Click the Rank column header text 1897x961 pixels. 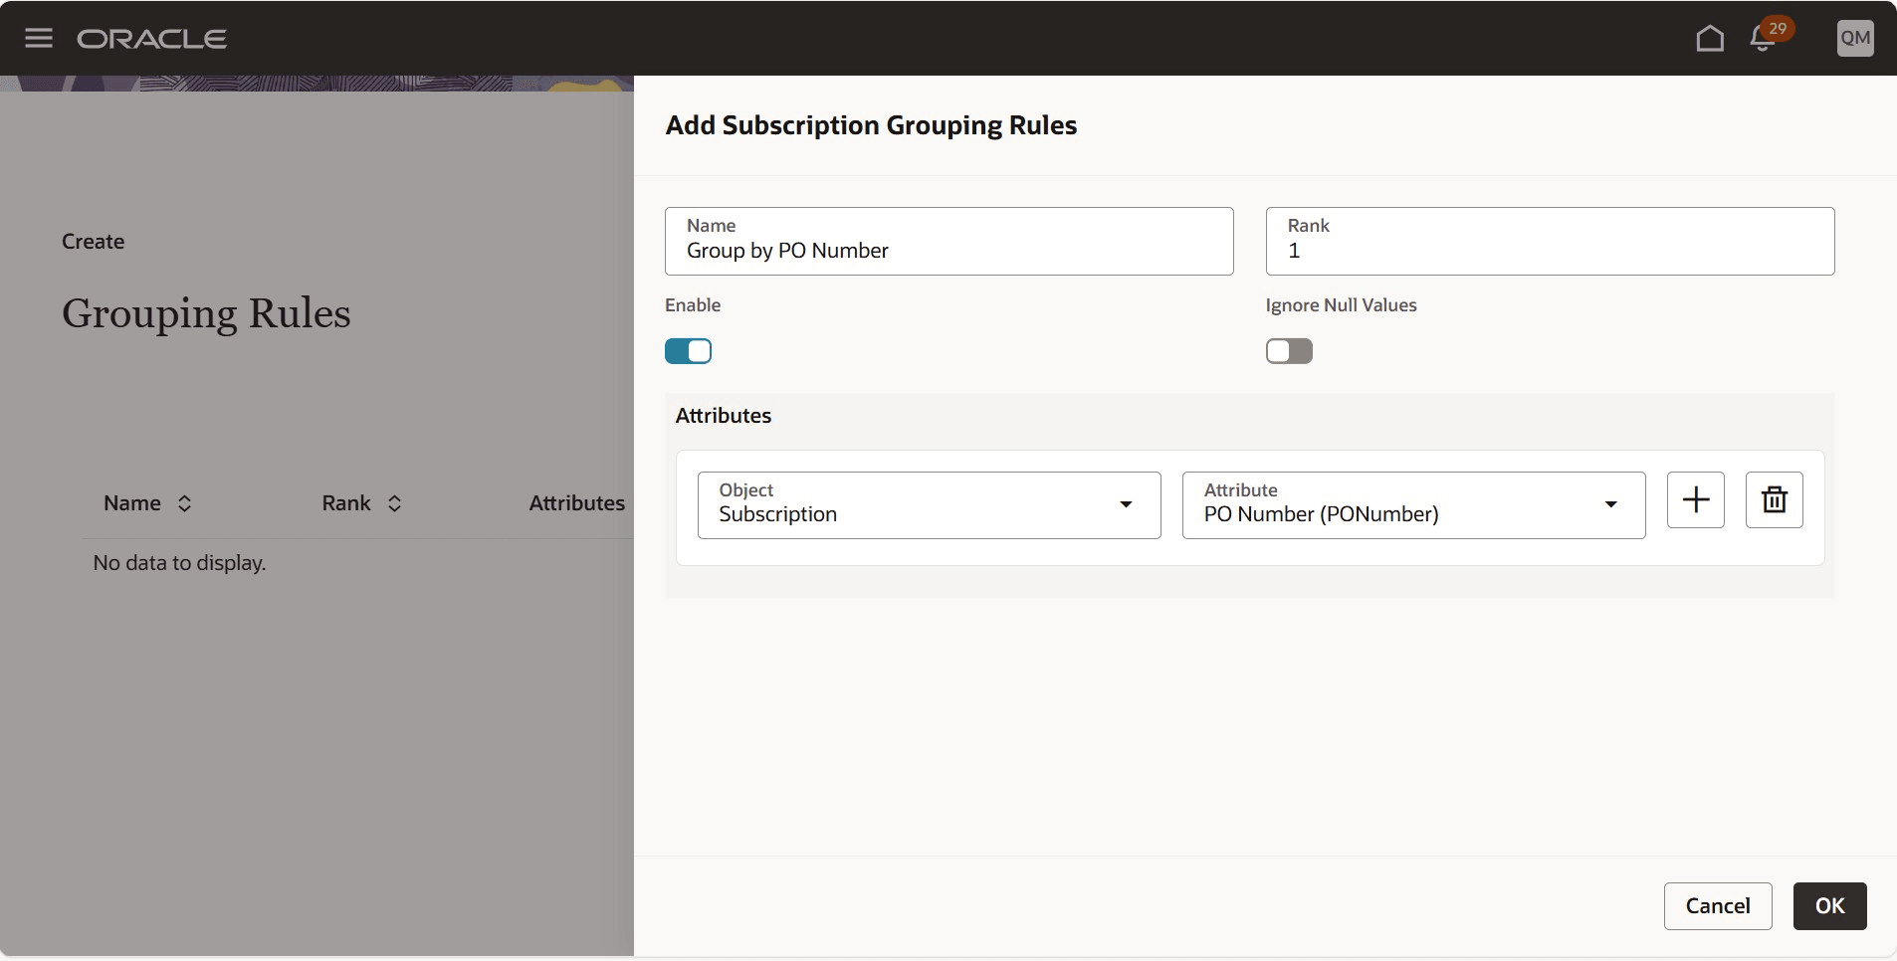point(346,503)
